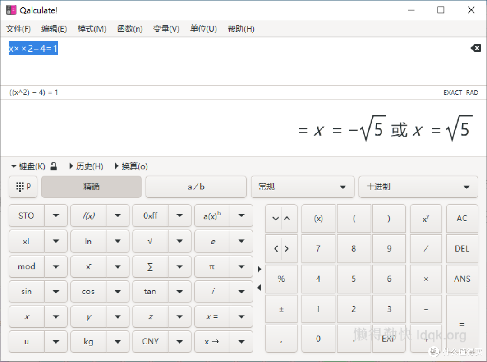Viewport: 487px width, 362px height.
Task: Click the number 0 key
Action: point(318,339)
